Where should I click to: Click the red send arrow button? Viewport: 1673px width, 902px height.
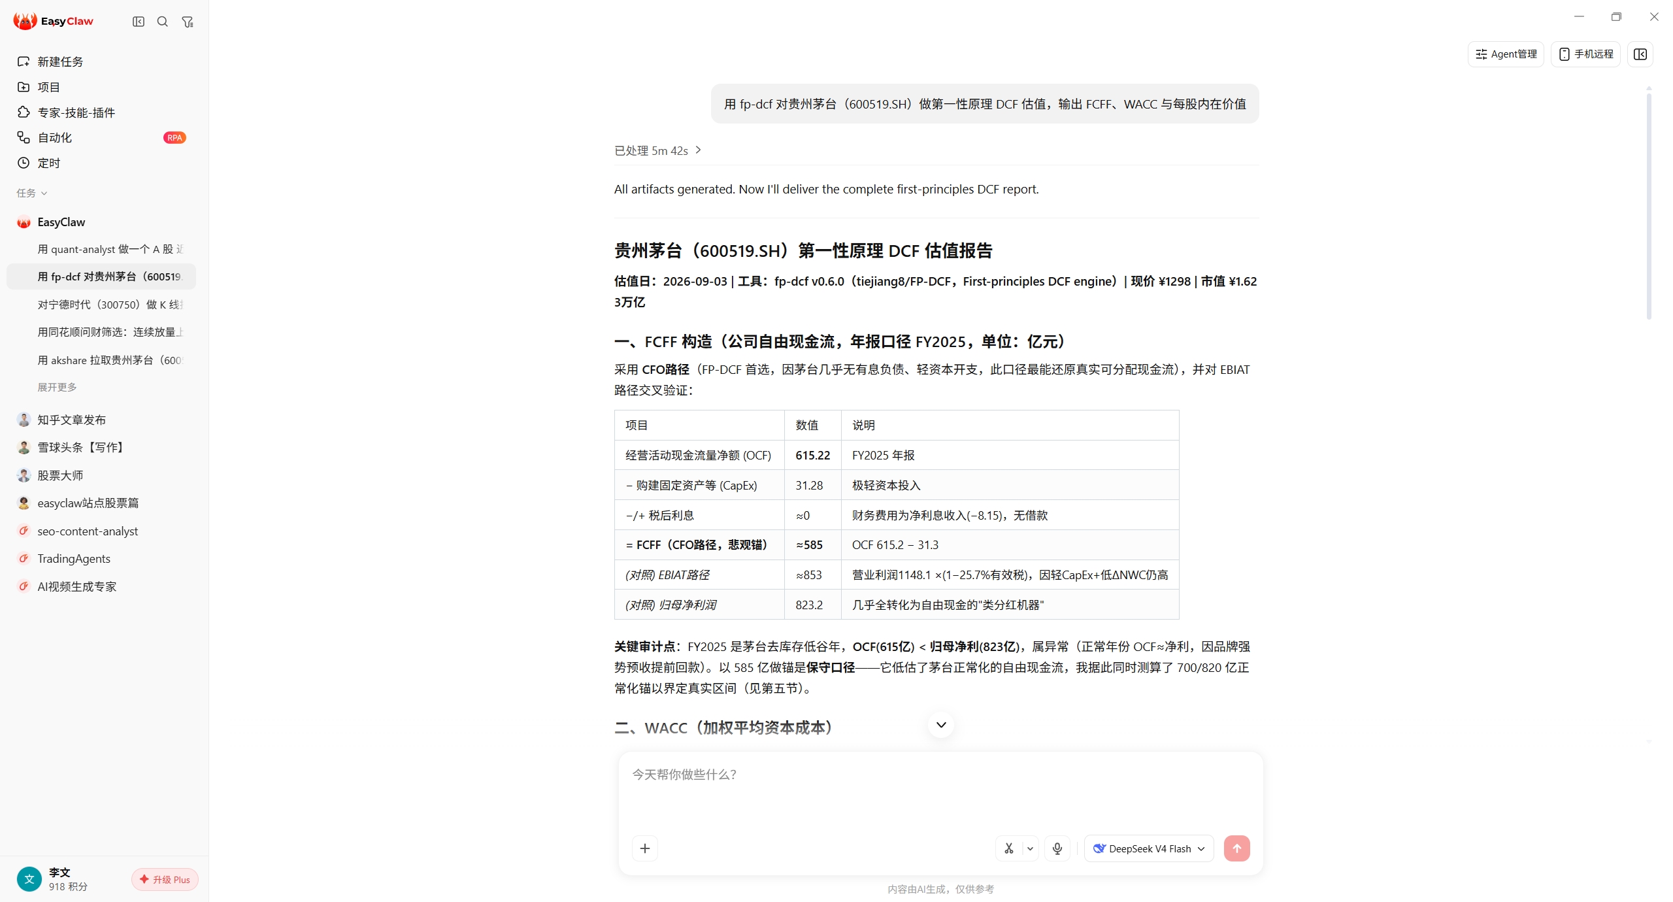click(x=1237, y=848)
